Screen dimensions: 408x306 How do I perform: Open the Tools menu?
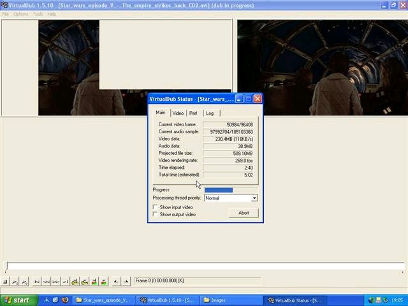[x=38, y=14]
